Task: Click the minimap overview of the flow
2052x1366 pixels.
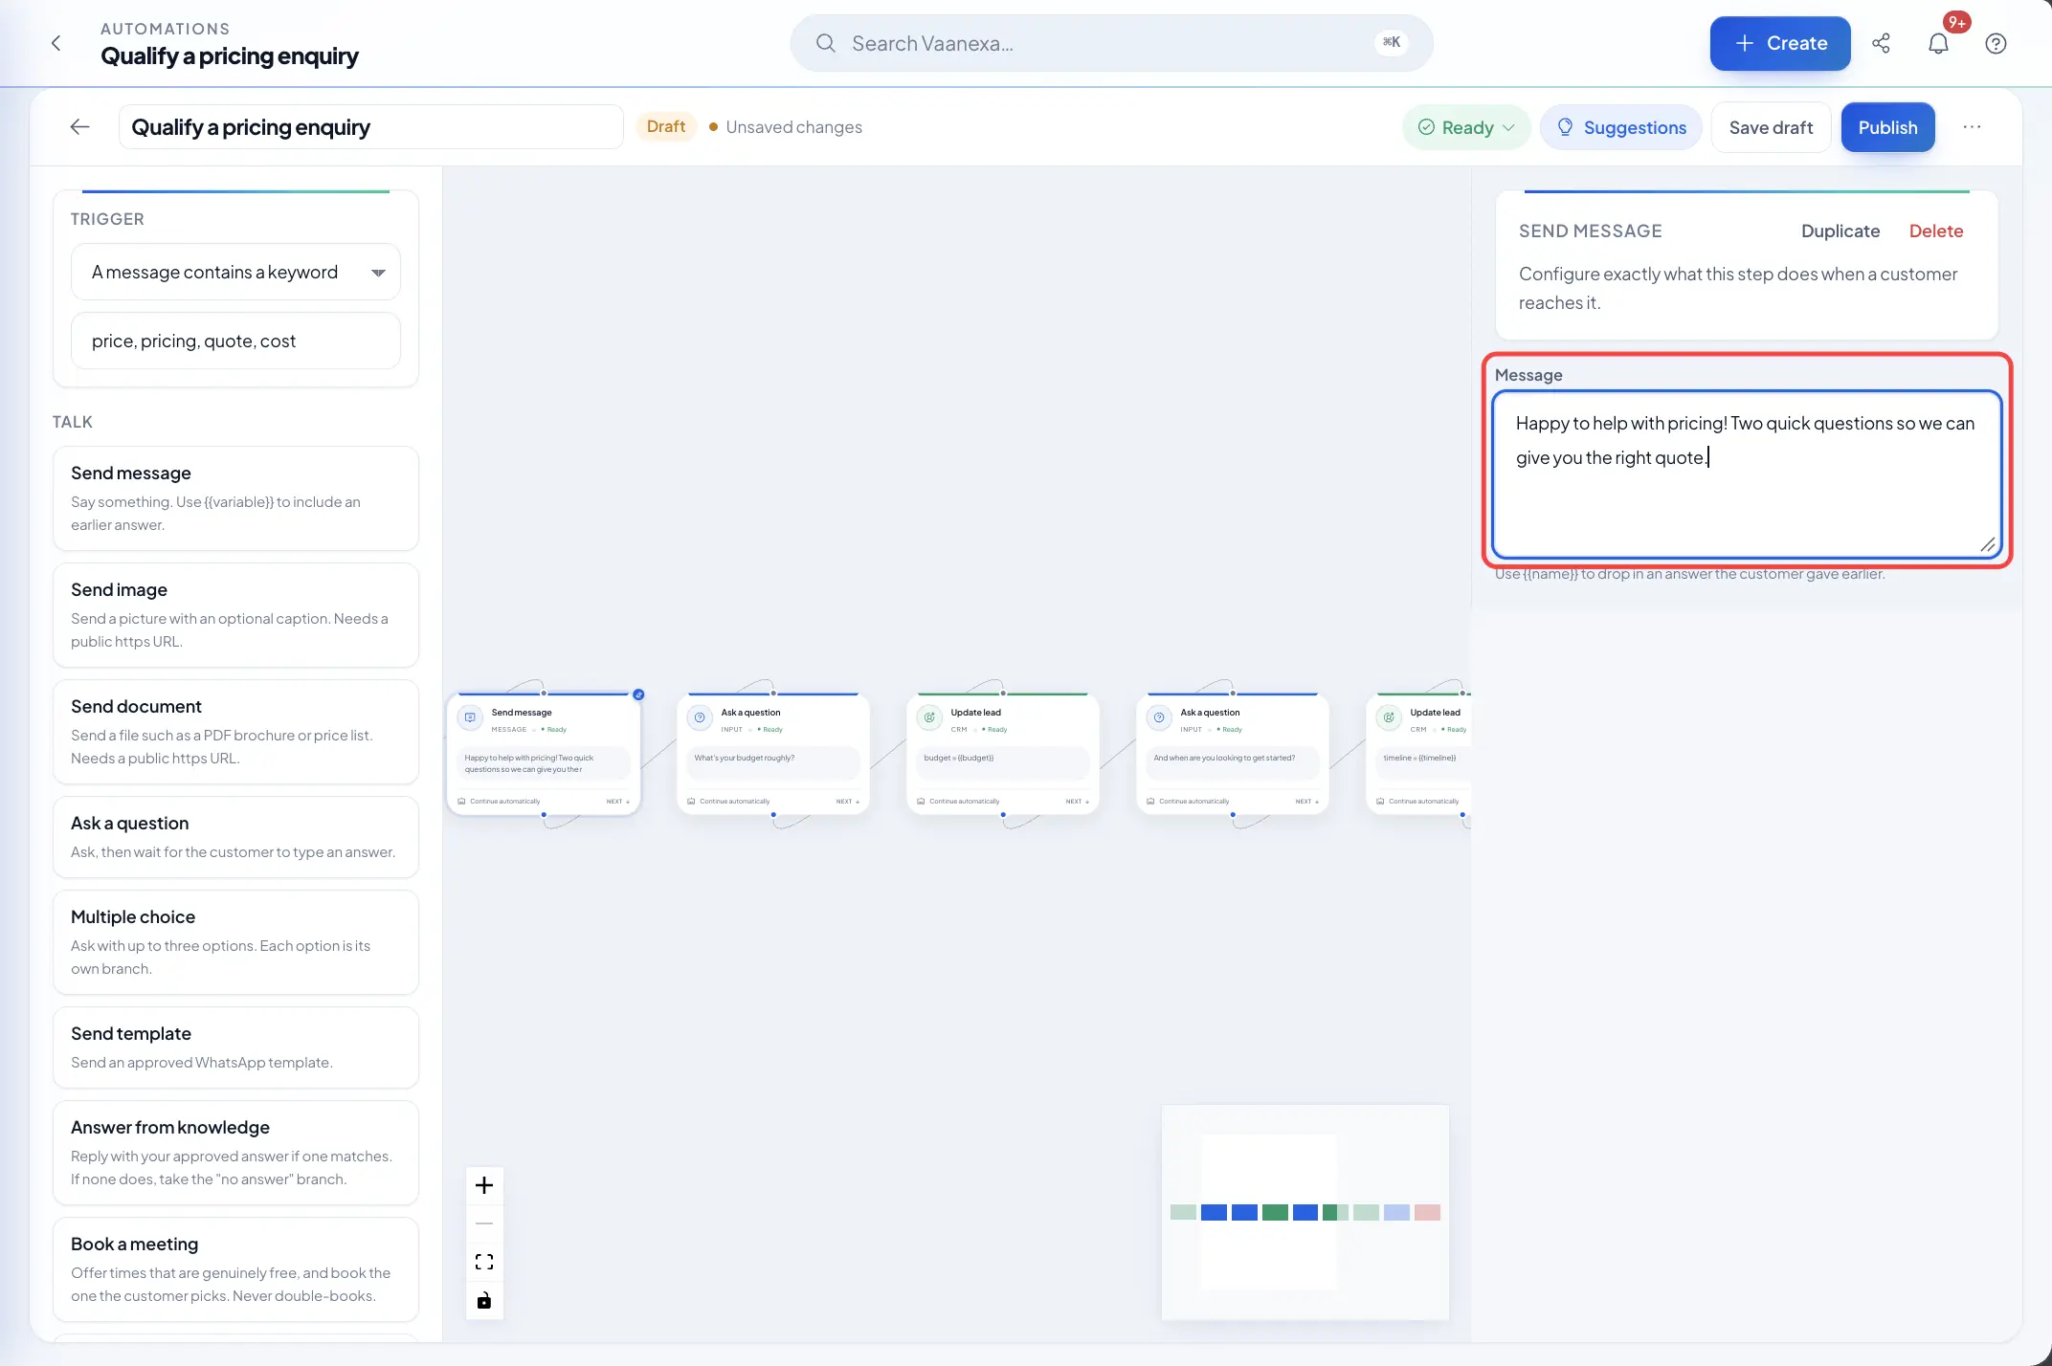Action: pos(1305,1212)
